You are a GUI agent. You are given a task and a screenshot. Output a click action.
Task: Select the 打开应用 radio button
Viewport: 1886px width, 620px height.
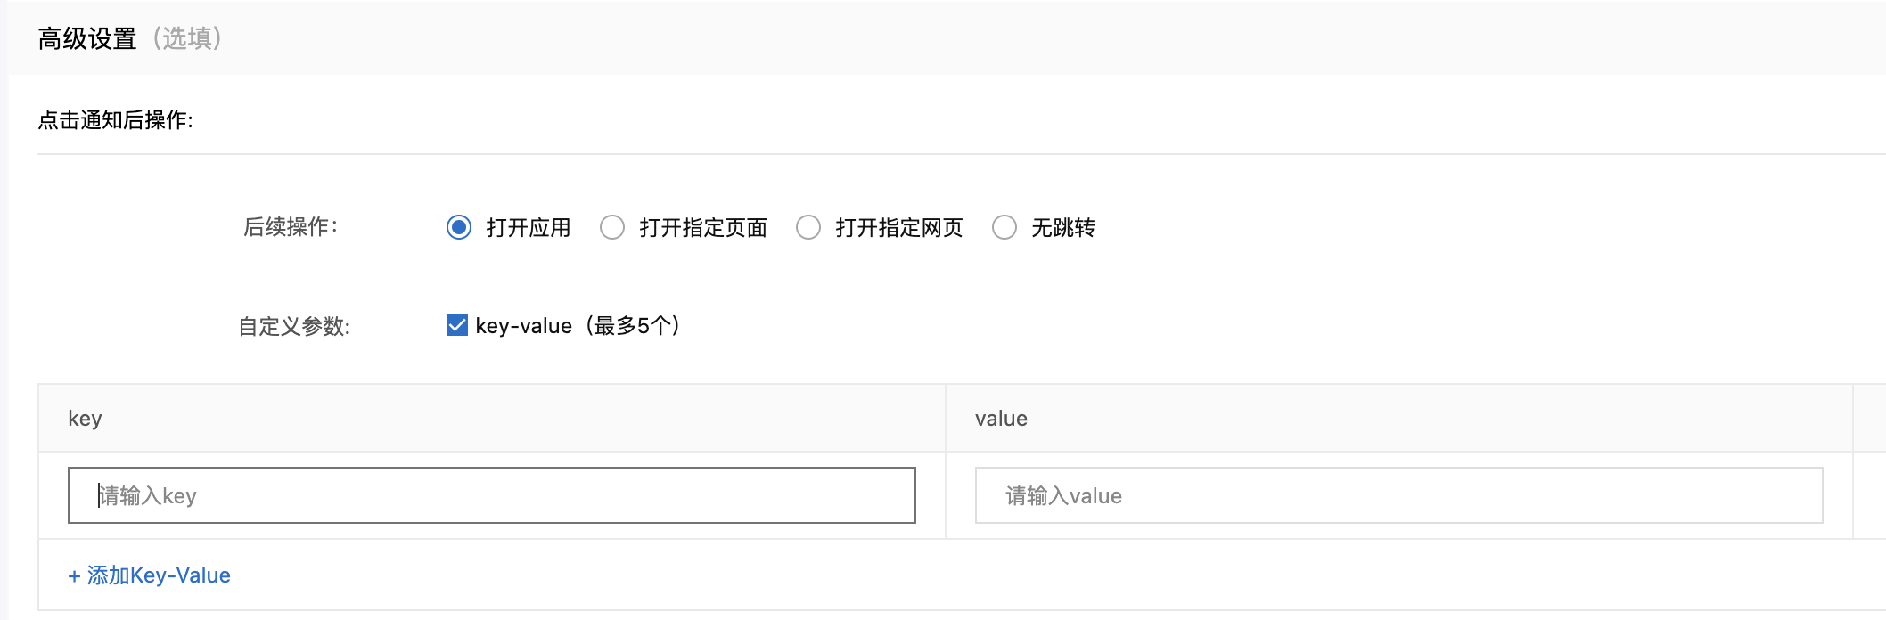point(459,228)
